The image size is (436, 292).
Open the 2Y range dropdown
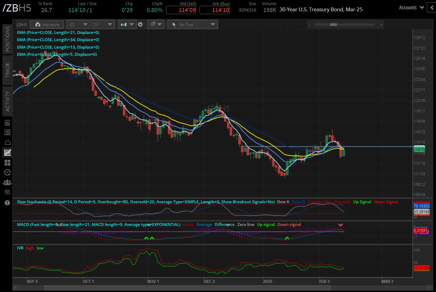point(103,24)
